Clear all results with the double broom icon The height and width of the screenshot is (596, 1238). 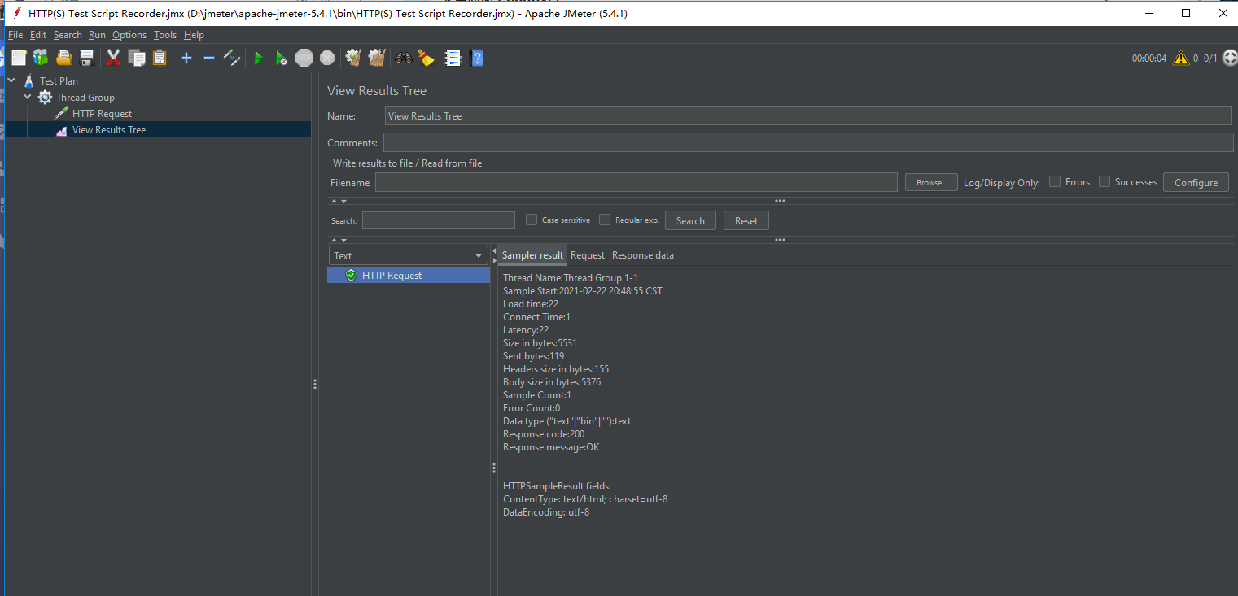[376, 58]
